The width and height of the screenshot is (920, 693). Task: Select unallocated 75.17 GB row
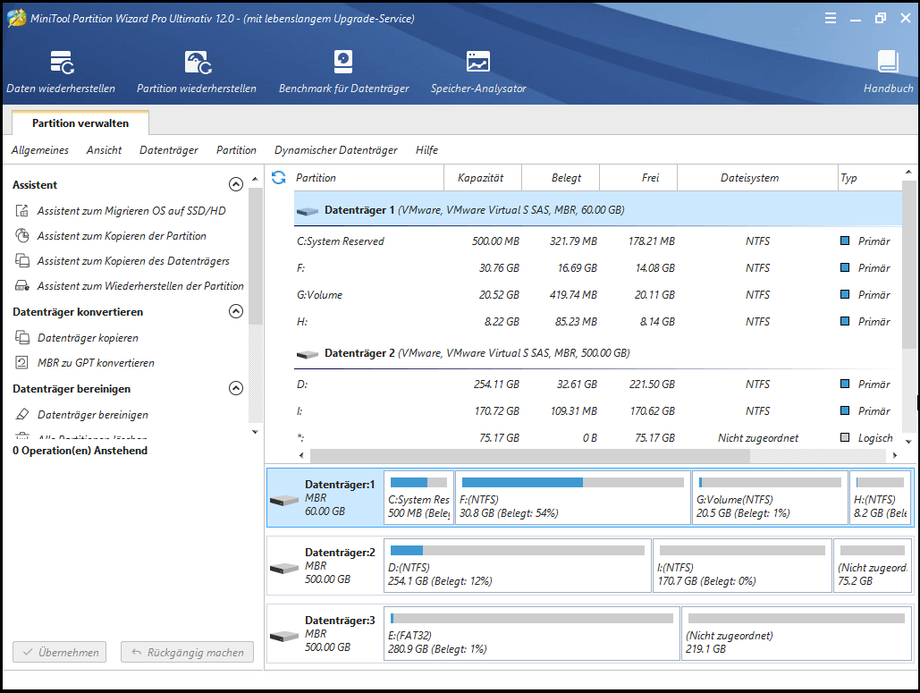[x=597, y=438]
